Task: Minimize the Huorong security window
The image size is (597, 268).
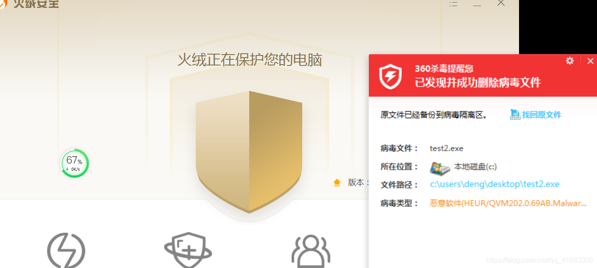Action: tap(477, 4)
